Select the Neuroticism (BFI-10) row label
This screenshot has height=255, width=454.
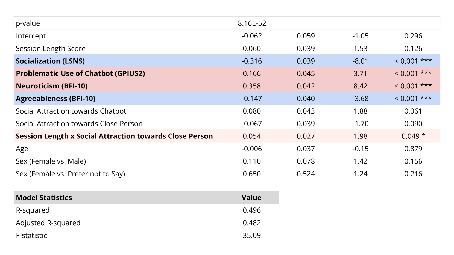point(52,86)
